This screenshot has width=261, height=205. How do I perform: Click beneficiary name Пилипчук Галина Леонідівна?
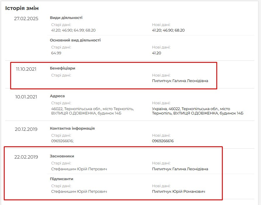[x=180, y=81]
